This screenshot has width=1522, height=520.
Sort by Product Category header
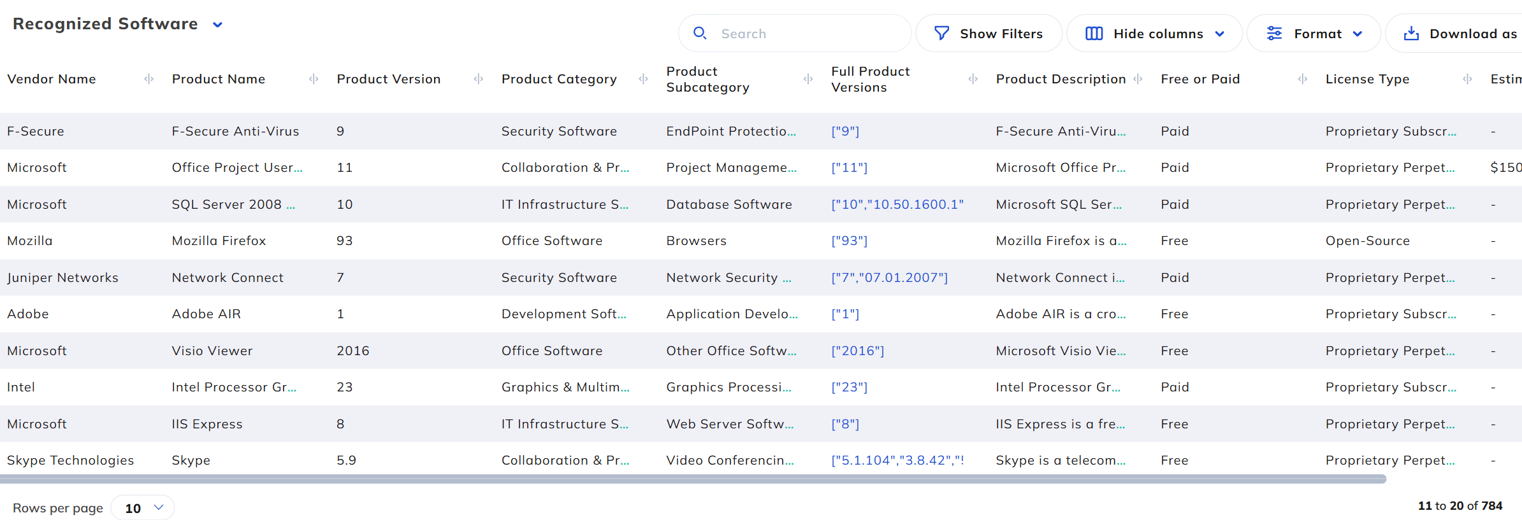(559, 79)
